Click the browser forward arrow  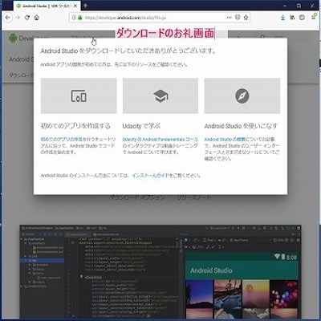18,18
